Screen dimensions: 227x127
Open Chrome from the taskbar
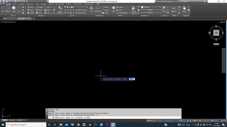pos(78,125)
